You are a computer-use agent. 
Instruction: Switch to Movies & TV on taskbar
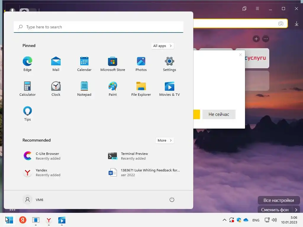pyautogui.click(x=62, y=220)
